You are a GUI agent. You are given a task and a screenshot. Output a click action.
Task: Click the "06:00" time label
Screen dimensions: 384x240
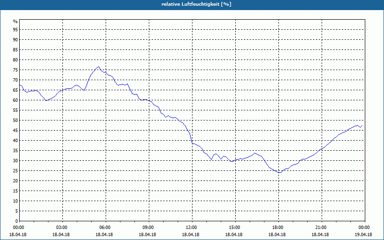[106, 228]
